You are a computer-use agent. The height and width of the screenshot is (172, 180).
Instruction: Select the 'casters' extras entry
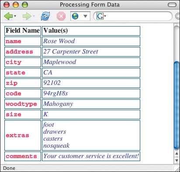(53, 139)
